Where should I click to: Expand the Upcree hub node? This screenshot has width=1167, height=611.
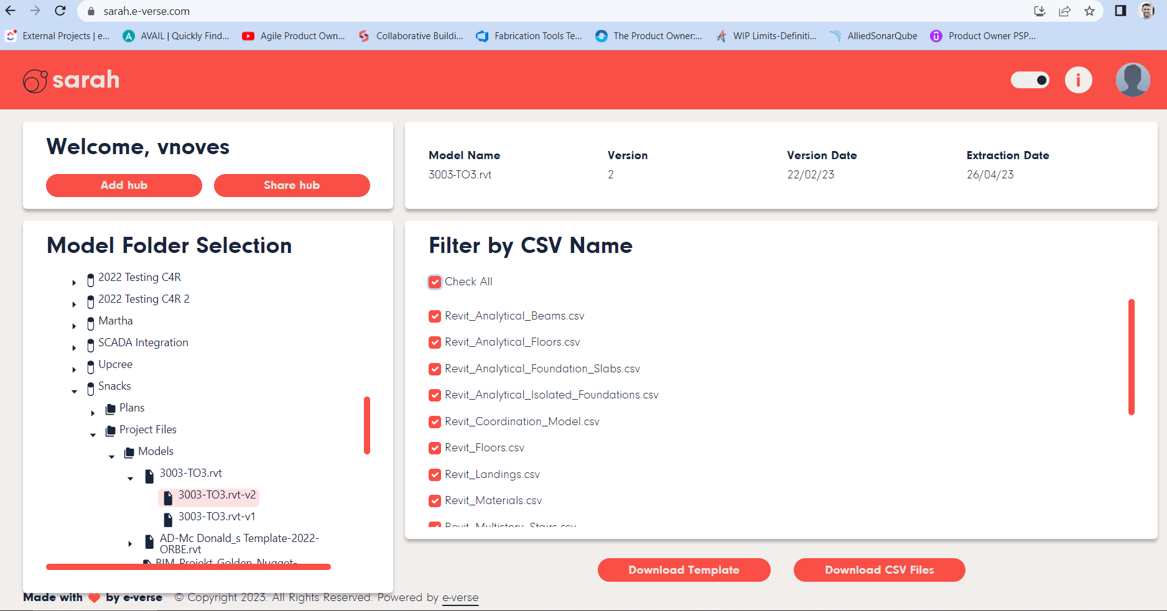click(x=74, y=370)
